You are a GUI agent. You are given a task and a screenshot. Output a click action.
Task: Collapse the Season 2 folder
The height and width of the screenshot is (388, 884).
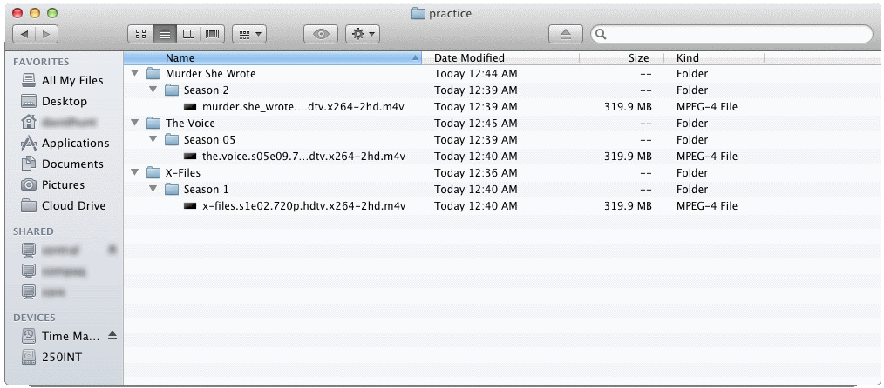coord(153,90)
